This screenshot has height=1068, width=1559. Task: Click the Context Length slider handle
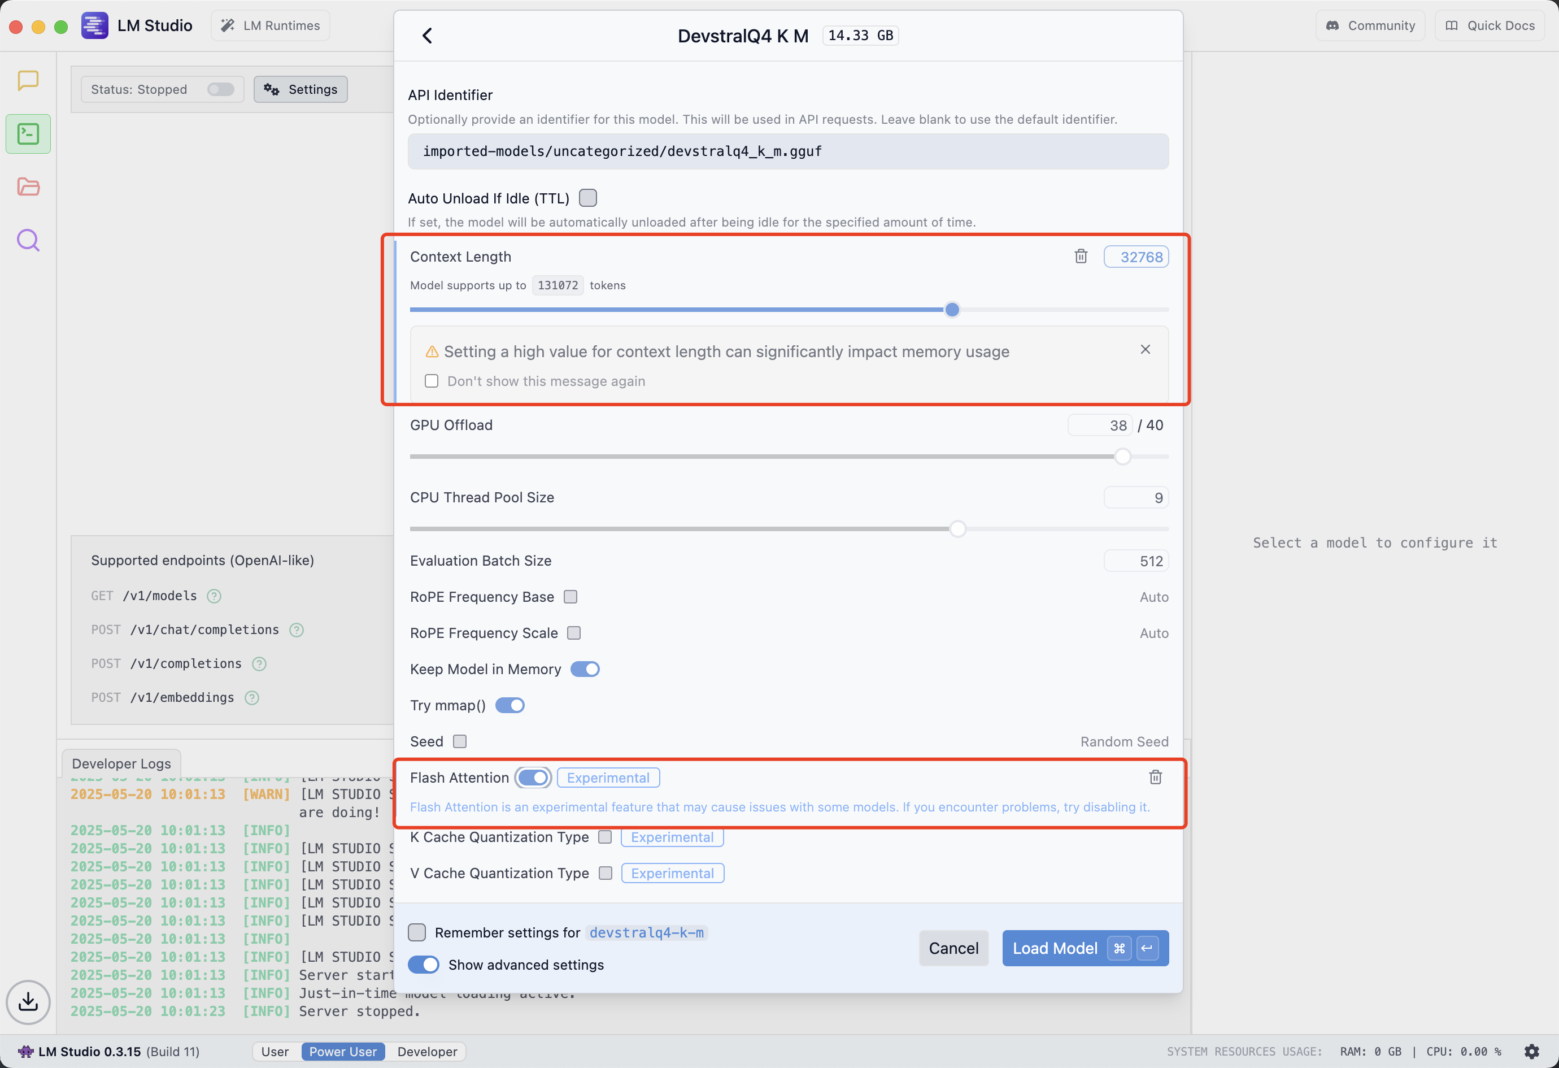pyautogui.click(x=952, y=310)
